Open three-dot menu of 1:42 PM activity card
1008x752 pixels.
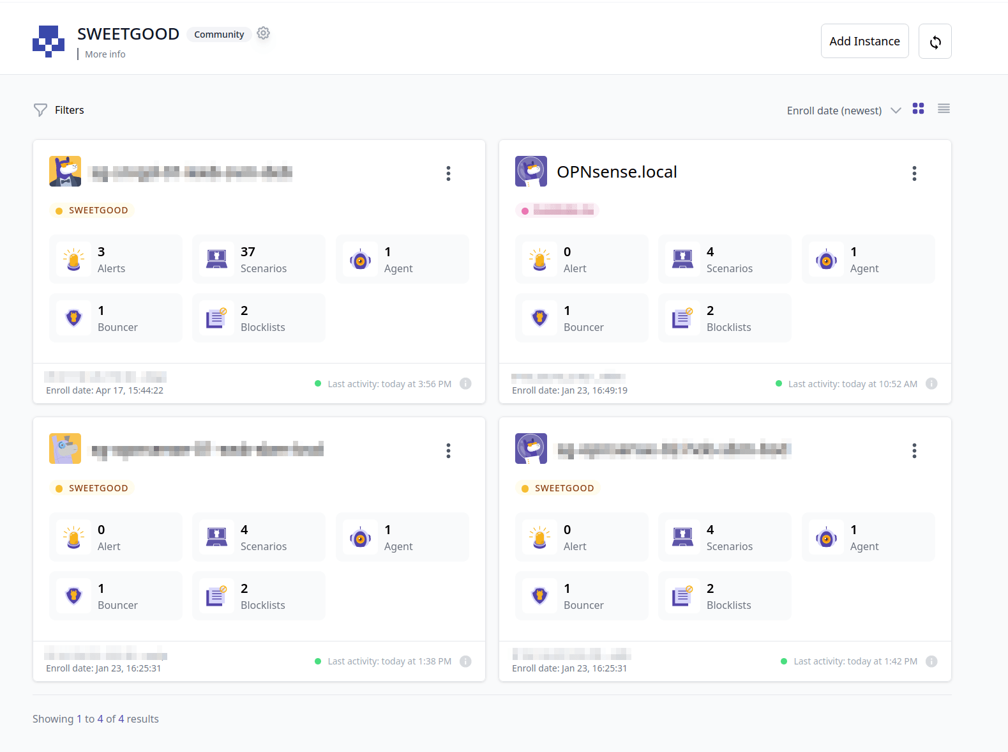pyautogui.click(x=914, y=451)
